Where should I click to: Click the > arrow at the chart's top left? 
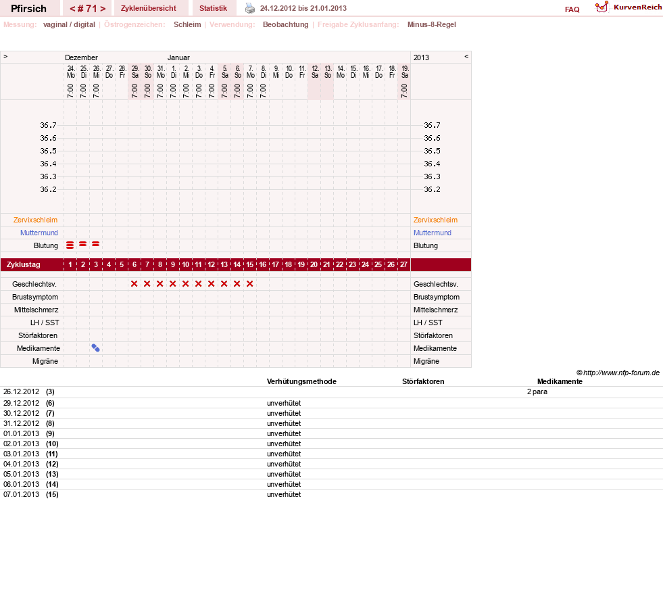[x=5, y=56]
